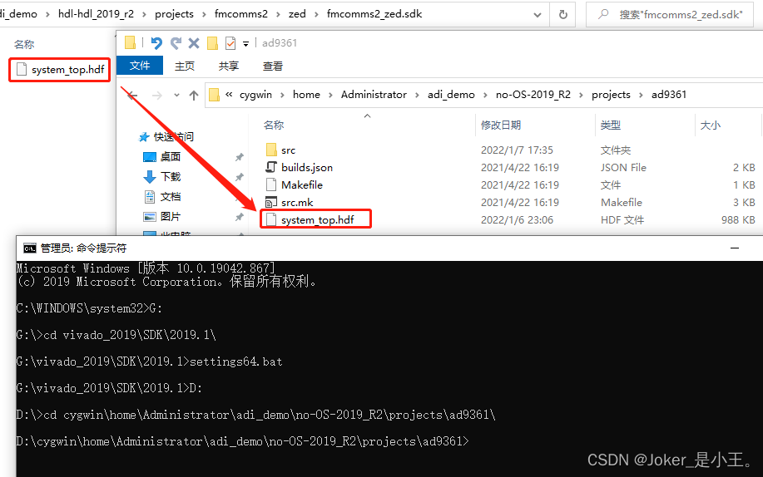Image resolution: width=763 pixels, height=477 pixels.
Task: Click the Administrator breadcrumb segment
Action: point(374,95)
